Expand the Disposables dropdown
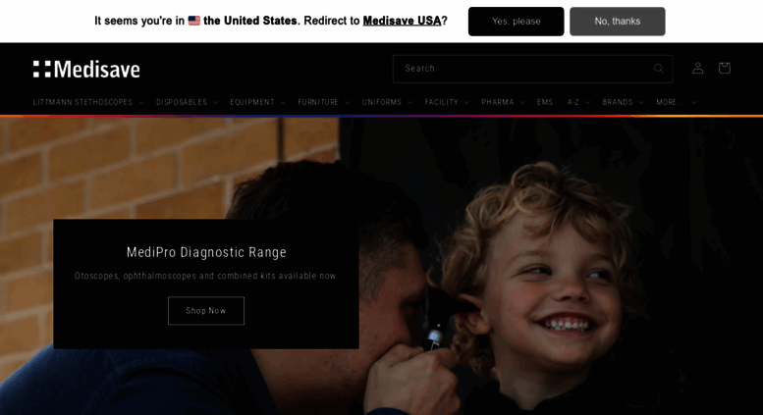The width and height of the screenshot is (763, 415). [187, 102]
